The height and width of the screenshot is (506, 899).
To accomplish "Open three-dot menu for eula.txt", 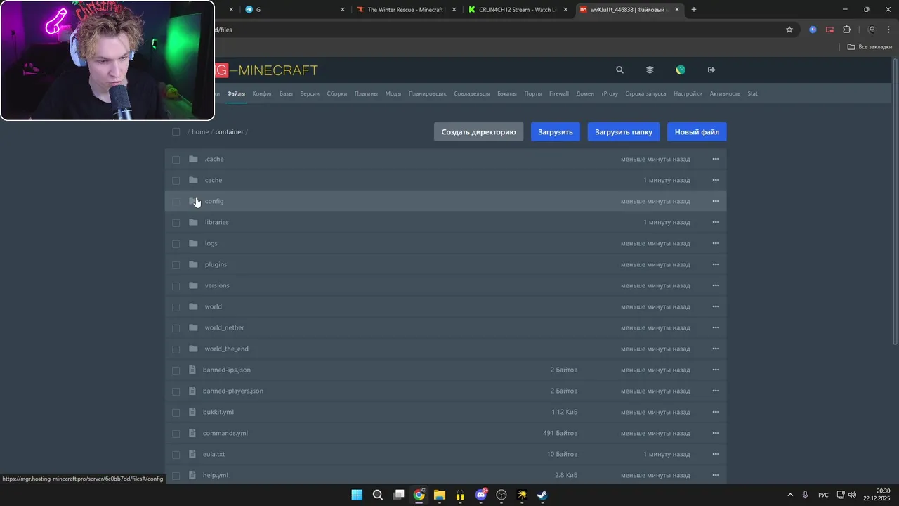I will pos(716,454).
